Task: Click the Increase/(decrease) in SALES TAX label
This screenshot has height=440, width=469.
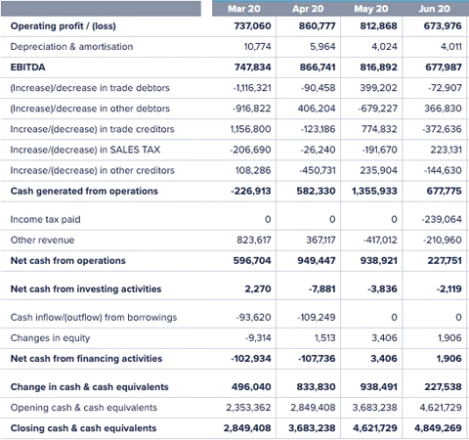Action: click(x=85, y=150)
